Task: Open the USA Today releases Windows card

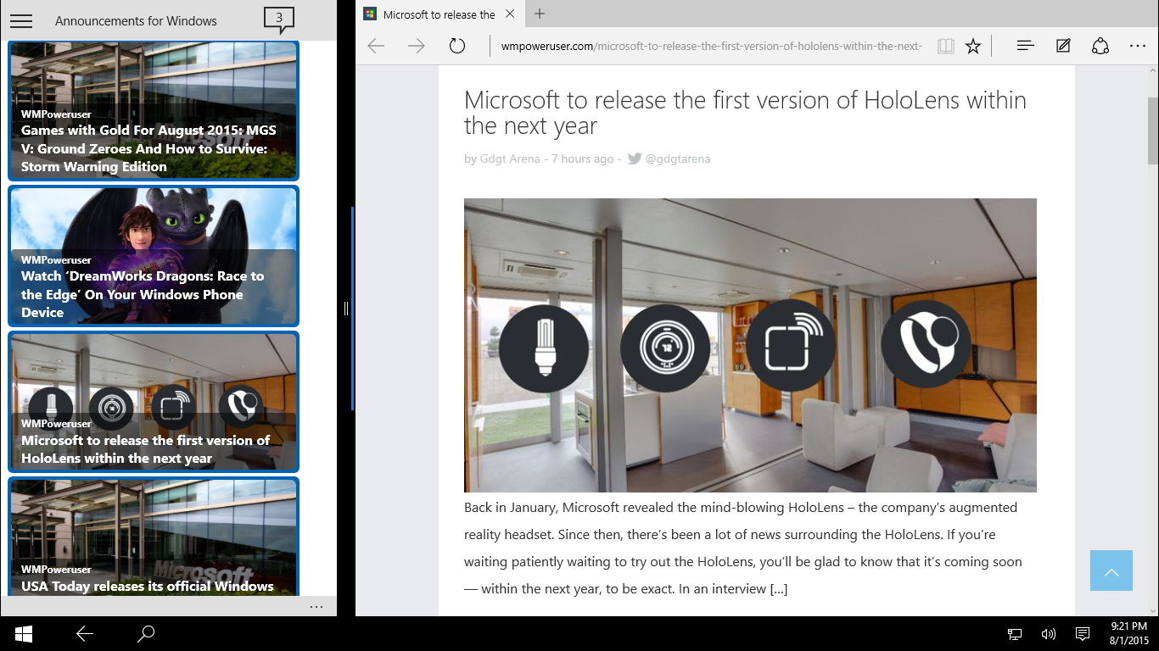Action: click(154, 537)
